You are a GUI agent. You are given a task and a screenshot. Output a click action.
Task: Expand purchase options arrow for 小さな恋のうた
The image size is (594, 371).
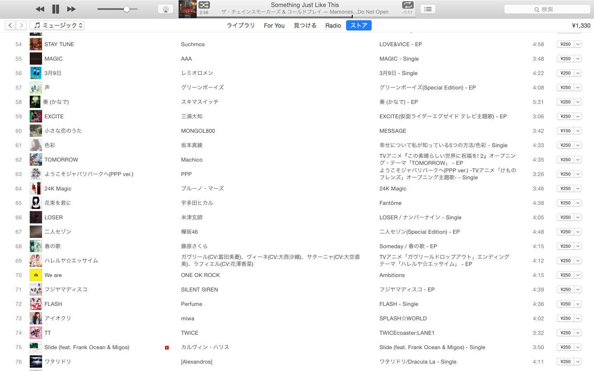[x=578, y=131]
